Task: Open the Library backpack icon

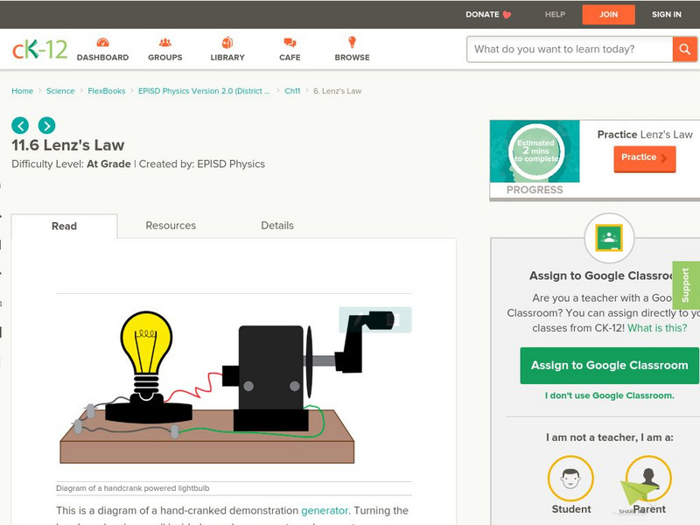Action: 227,42
